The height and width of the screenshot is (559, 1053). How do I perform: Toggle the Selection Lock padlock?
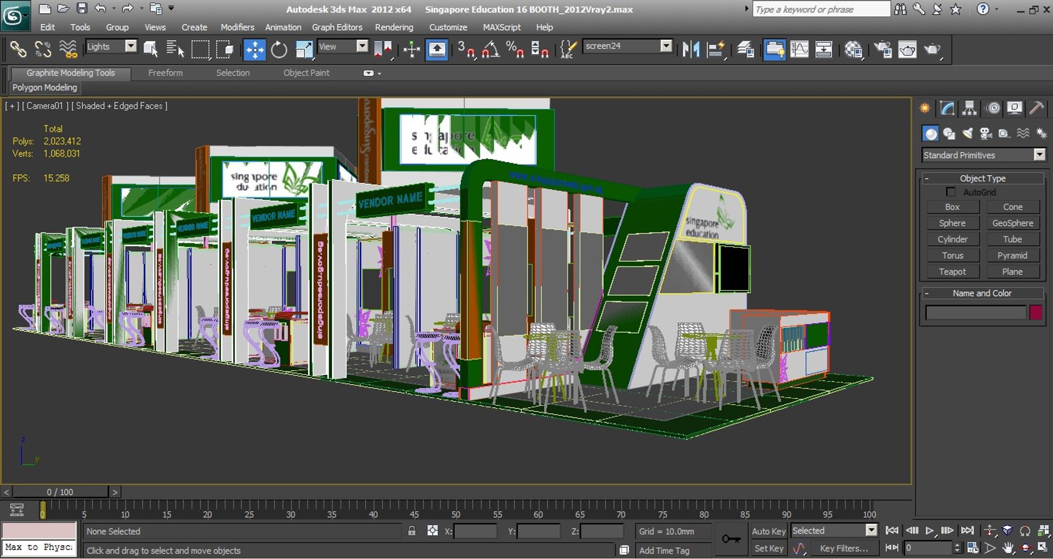pyautogui.click(x=412, y=531)
